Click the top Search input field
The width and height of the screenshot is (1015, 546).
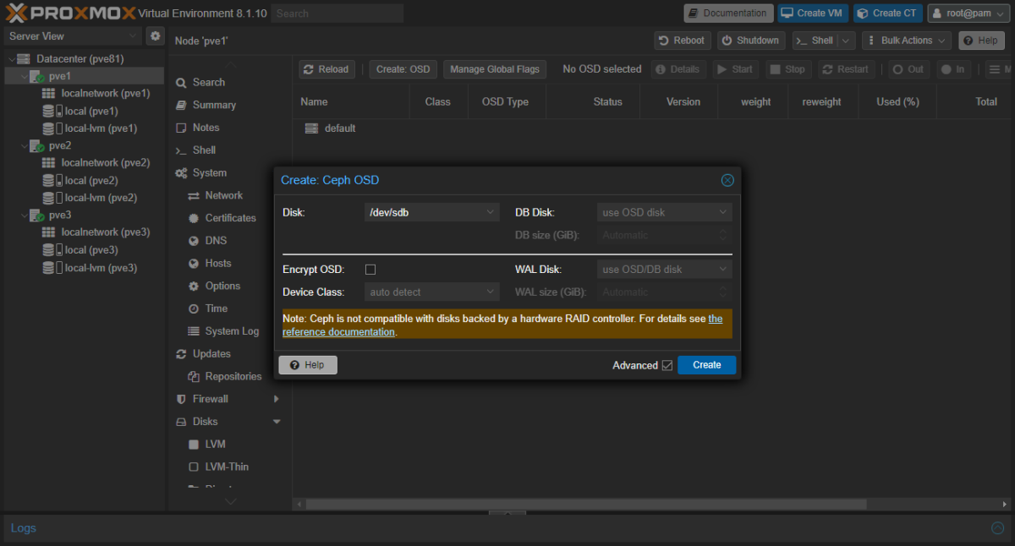tap(338, 14)
